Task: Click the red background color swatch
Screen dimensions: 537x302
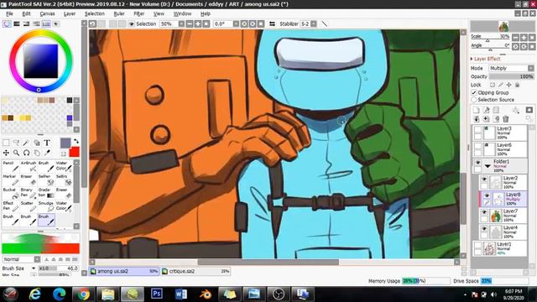Action: (75, 152)
